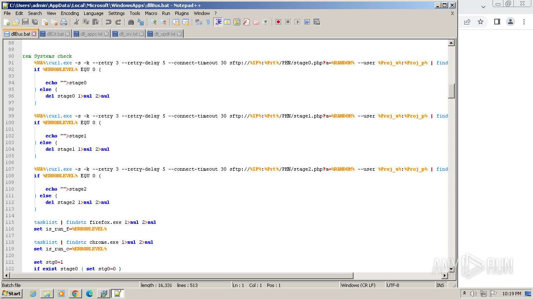Viewport: 533px width, 299px height.
Task: Close the dll_updt.txt tab
Action: tap(179, 34)
